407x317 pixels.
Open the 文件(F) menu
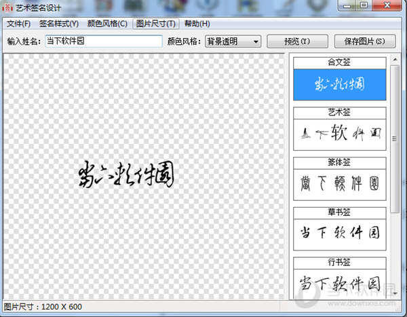click(18, 24)
